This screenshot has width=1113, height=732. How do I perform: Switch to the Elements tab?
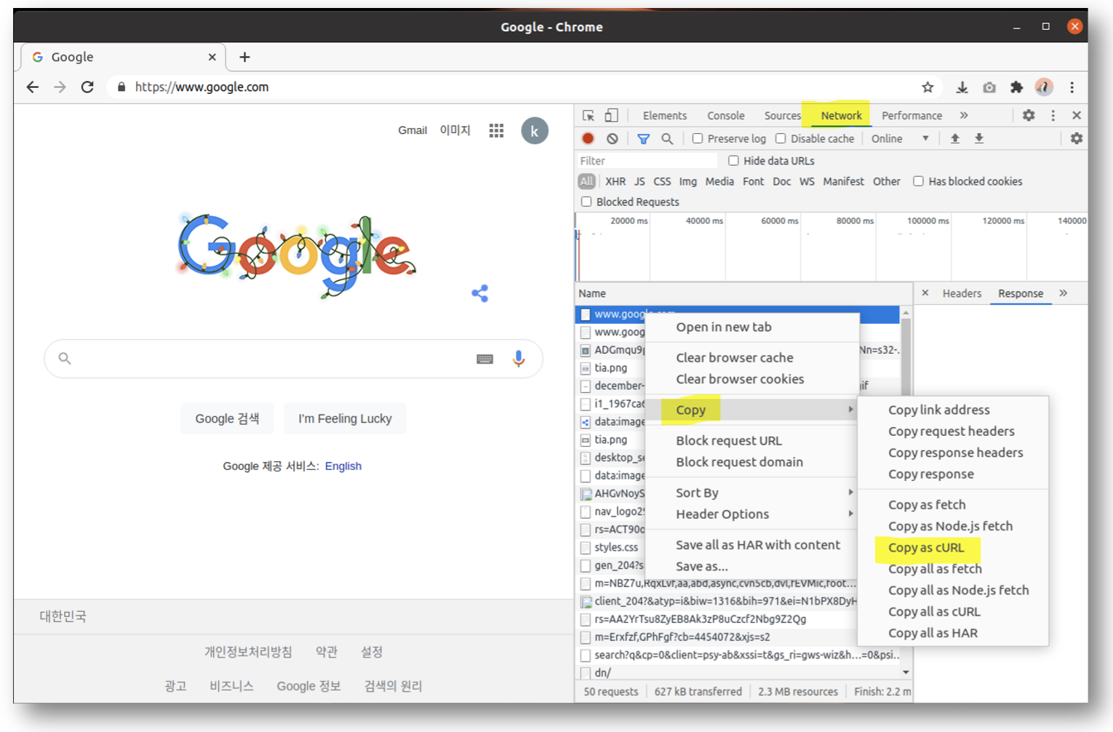[664, 116]
